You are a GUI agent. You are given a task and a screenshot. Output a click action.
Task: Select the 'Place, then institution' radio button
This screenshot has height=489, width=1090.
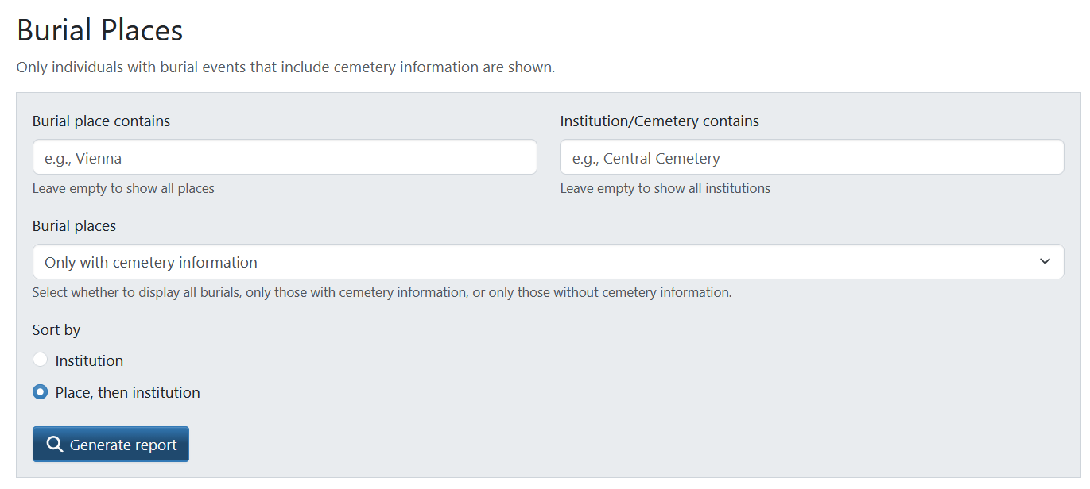[40, 391]
